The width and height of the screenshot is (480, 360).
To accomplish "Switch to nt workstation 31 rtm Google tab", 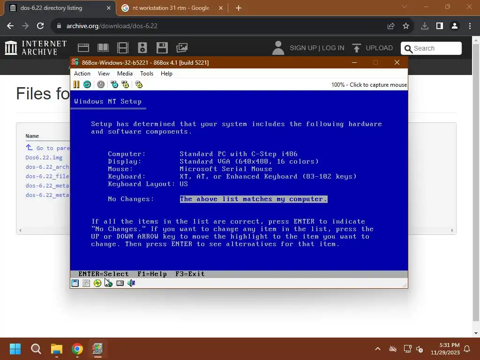I will tap(172, 8).
